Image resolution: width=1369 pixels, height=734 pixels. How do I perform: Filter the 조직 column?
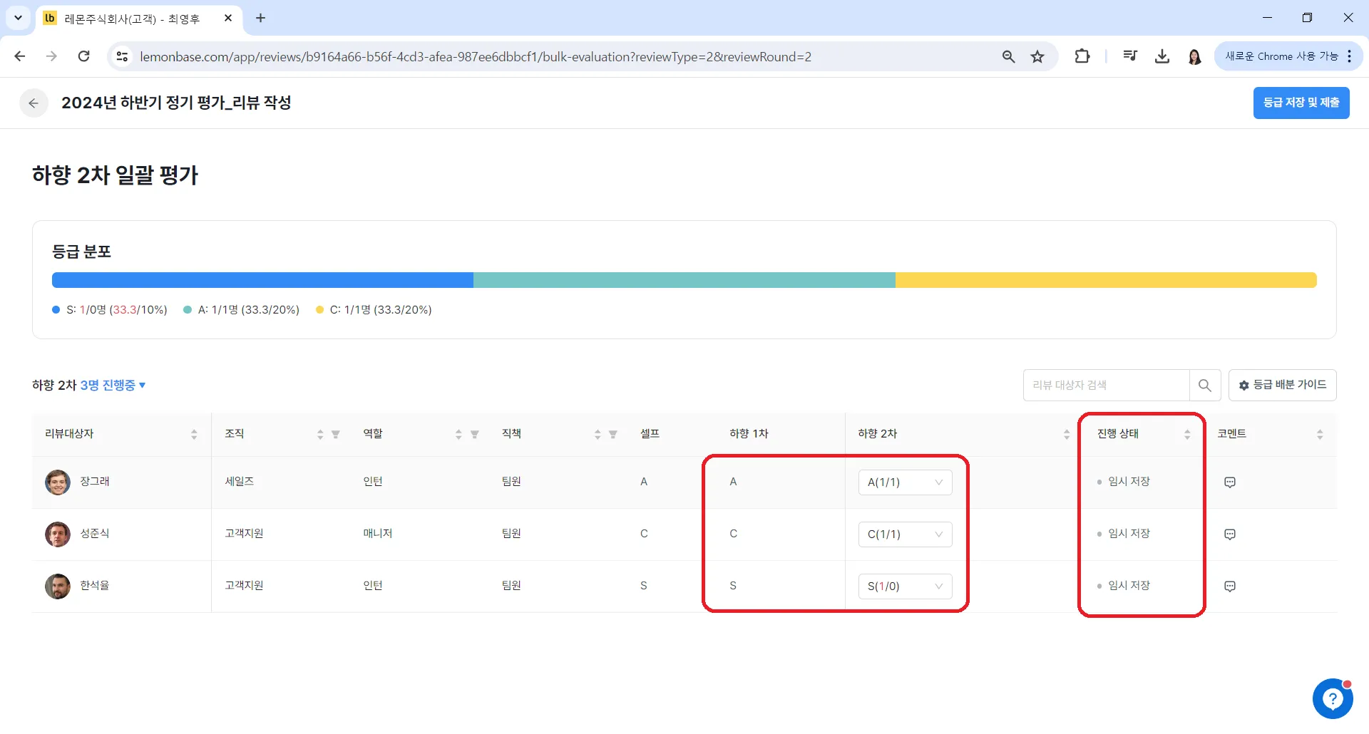[x=336, y=435]
